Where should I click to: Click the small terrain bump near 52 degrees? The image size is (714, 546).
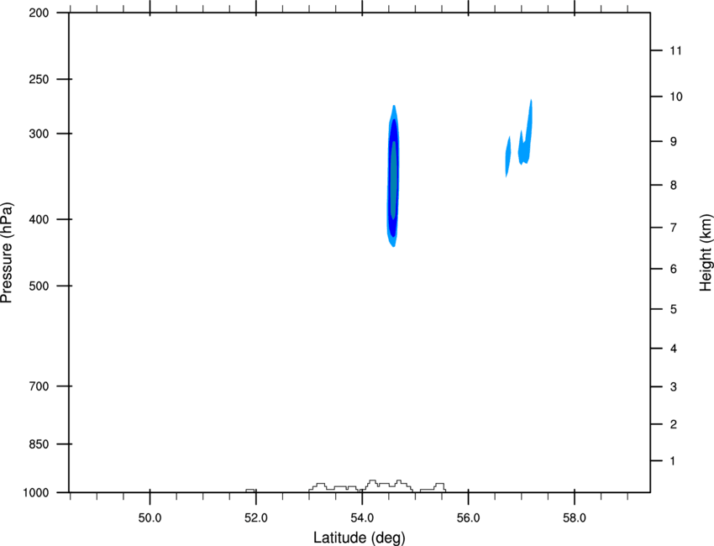(x=250, y=491)
